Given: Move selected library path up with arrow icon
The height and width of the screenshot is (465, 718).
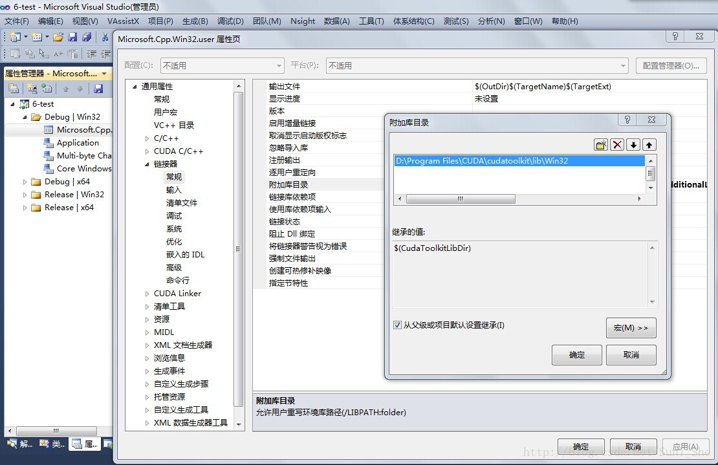Looking at the screenshot, I should pyautogui.click(x=649, y=145).
